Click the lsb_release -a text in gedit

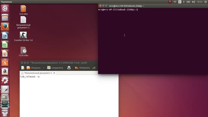point(30,77)
